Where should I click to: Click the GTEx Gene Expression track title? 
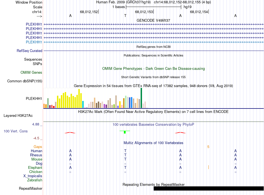[153, 86]
